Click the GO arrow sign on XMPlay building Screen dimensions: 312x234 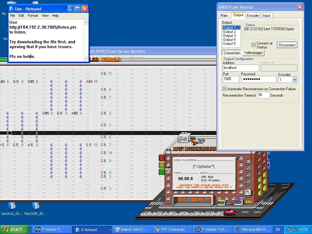pos(247,192)
